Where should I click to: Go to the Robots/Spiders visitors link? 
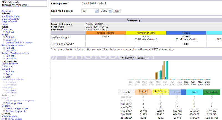[15, 53]
